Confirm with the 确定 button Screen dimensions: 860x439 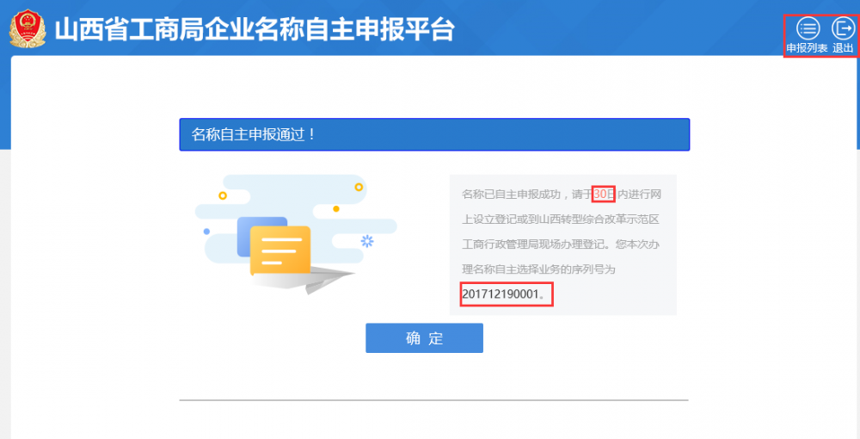(x=424, y=338)
